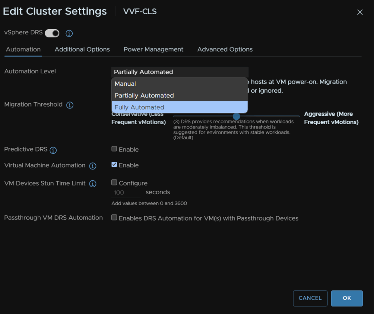The image size is (374, 314).
Task: Click the Predictive DRS info icon
Action: click(x=53, y=150)
